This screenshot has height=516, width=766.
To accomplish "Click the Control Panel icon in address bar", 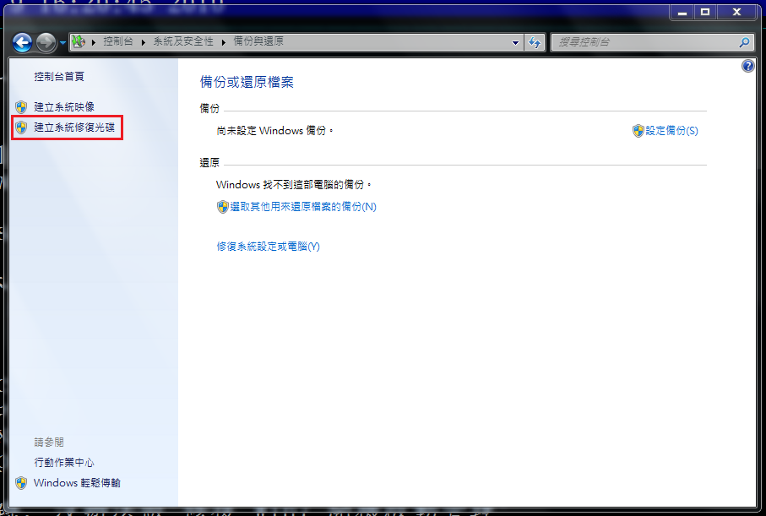I will click(79, 42).
